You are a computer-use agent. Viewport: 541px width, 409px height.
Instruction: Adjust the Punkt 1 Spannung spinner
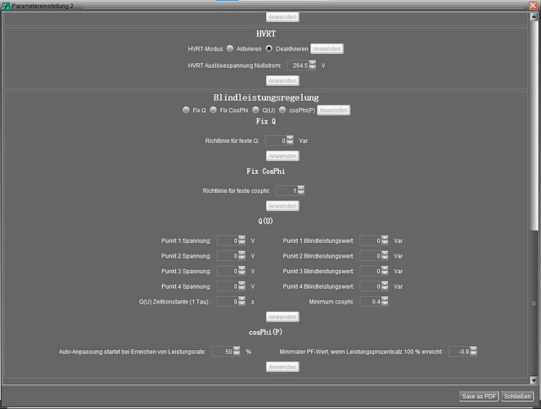242,240
